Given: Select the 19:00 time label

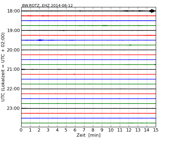Looking at the screenshot, I should (13, 30).
